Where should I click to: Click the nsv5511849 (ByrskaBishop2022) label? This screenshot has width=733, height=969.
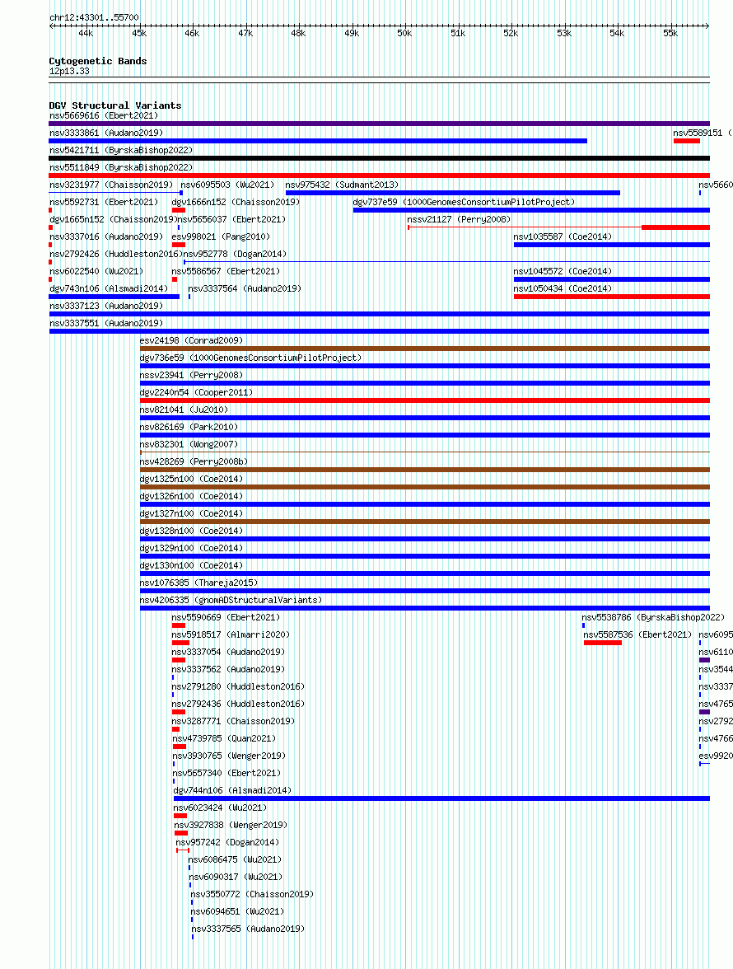[x=121, y=167]
